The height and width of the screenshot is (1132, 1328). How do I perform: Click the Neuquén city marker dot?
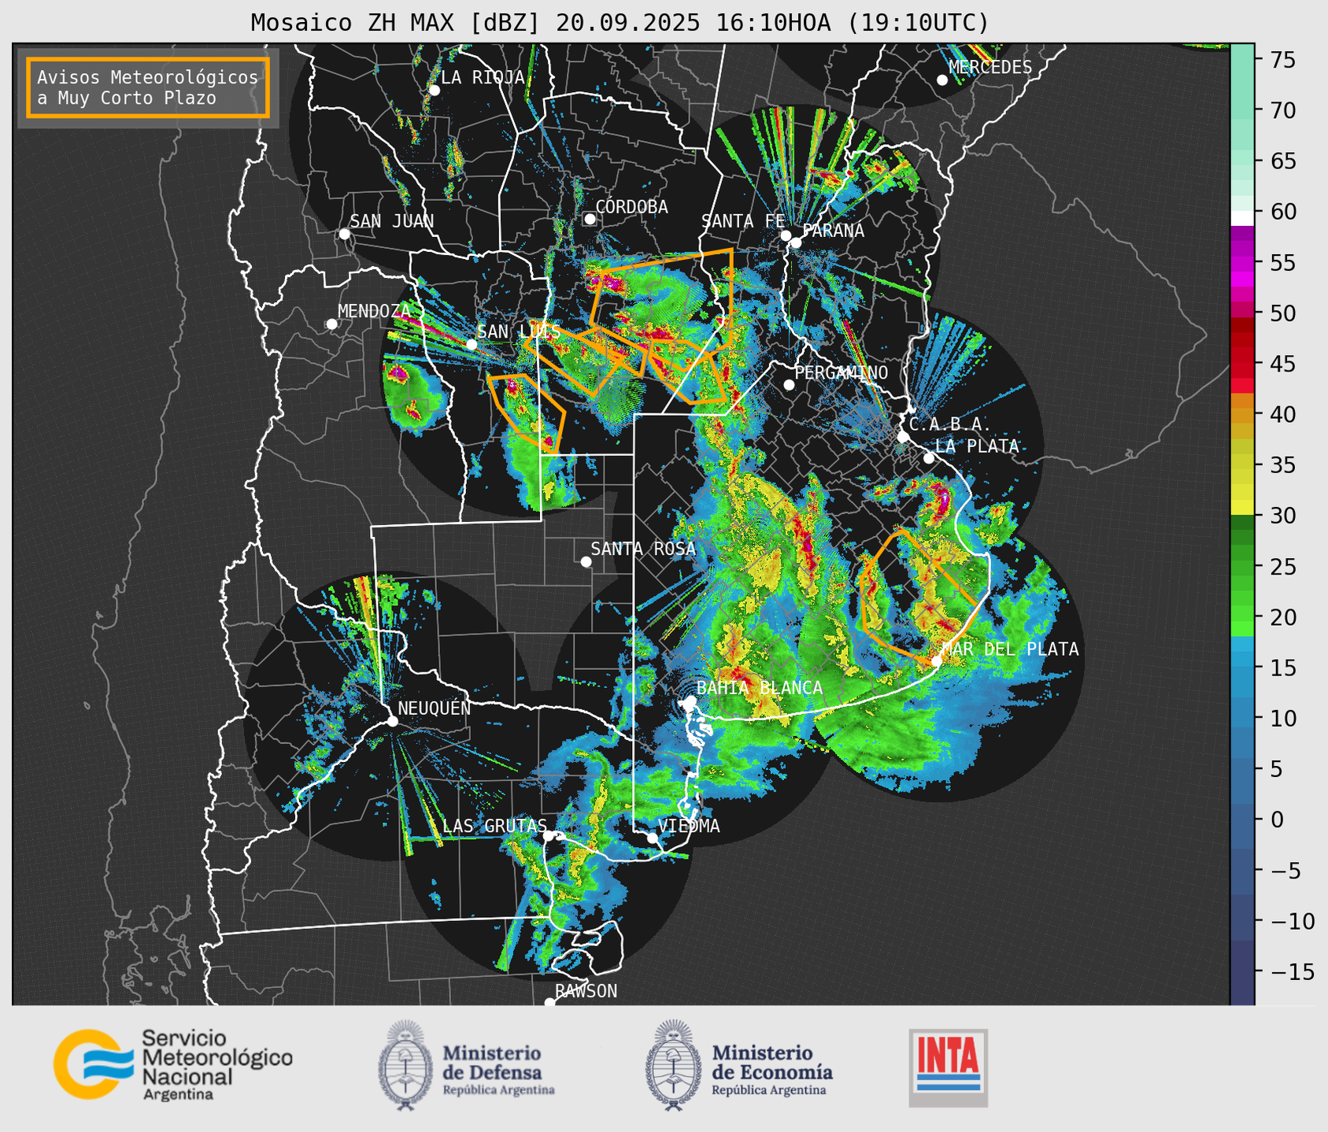pyautogui.click(x=392, y=721)
